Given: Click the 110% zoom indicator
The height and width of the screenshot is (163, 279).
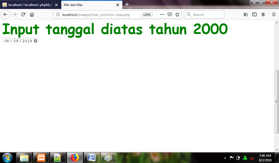Looking at the screenshot, I should coord(147,15).
